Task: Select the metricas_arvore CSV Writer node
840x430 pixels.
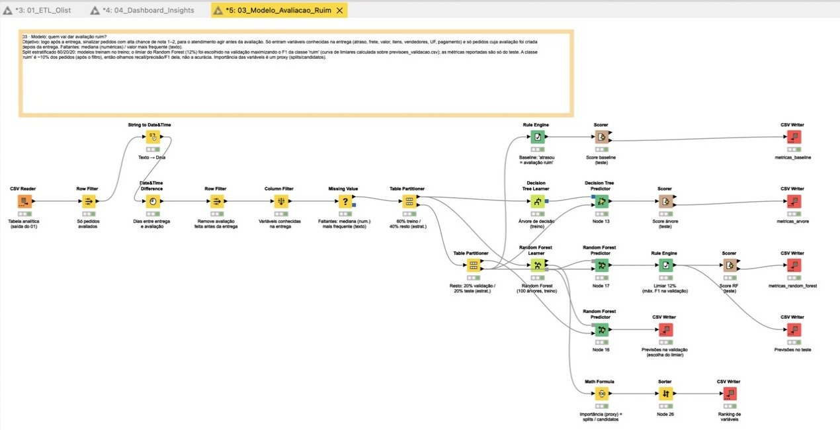Action: [794, 202]
